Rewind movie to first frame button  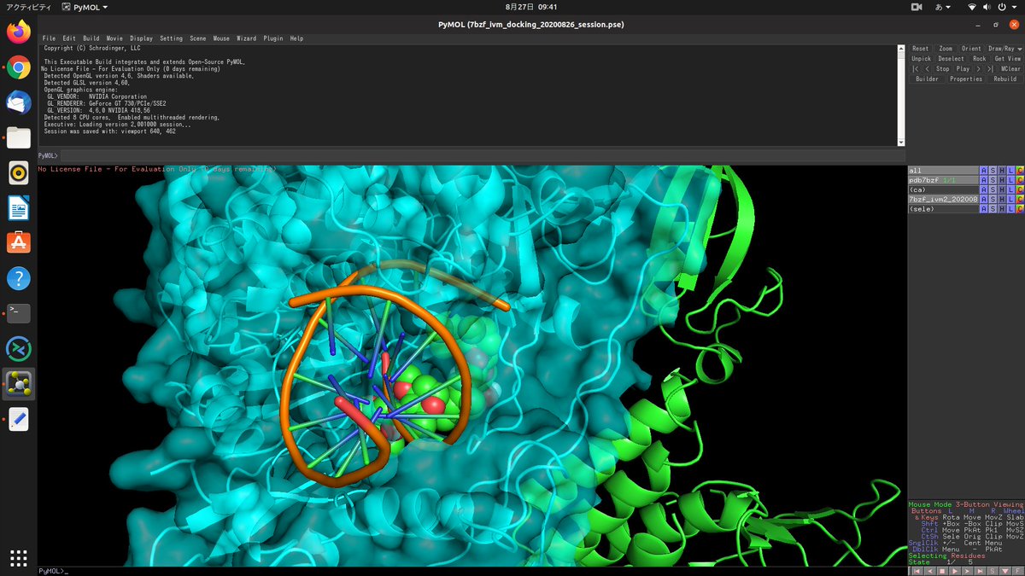pyautogui.click(x=915, y=68)
